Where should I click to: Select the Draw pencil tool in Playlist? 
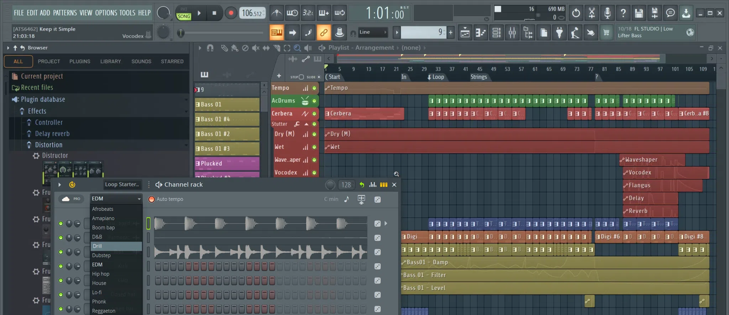point(224,48)
